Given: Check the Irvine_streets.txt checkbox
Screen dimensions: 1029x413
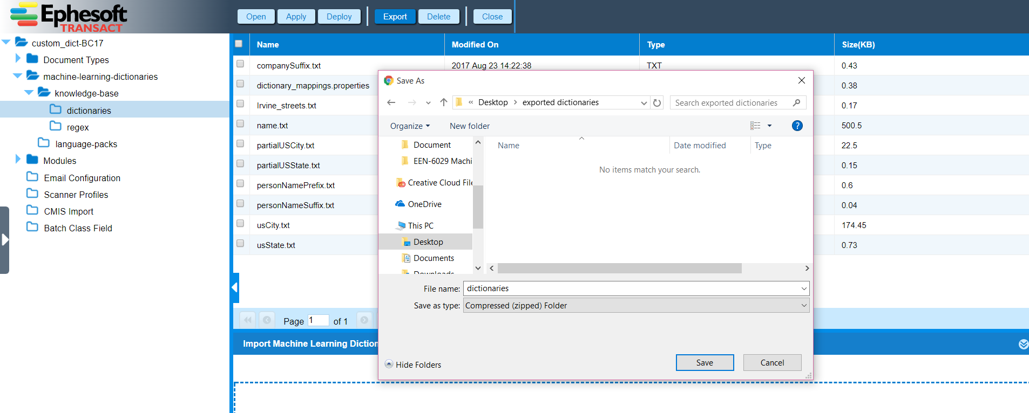Looking at the screenshot, I should pyautogui.click(x=240, y=104).
